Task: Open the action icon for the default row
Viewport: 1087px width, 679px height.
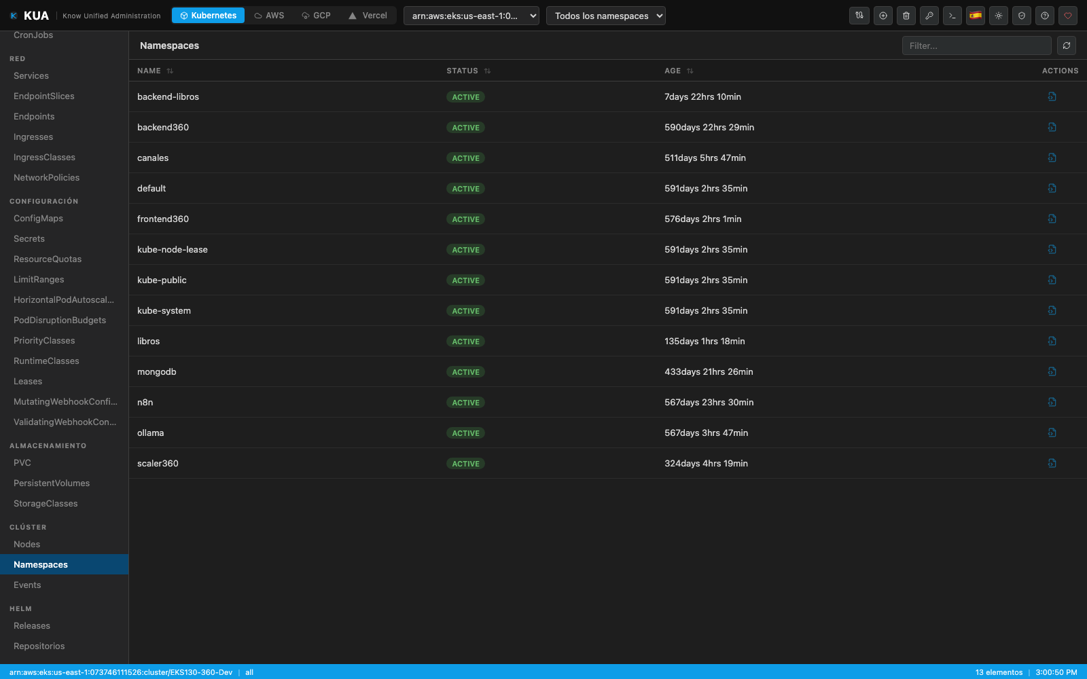Action: point(1052,188)
